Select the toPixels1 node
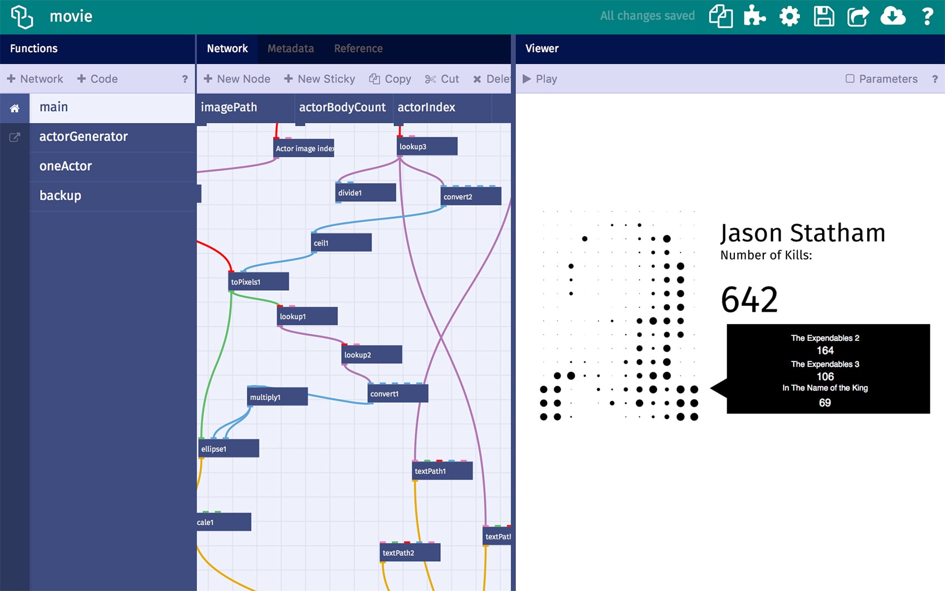 coord(258,282)
